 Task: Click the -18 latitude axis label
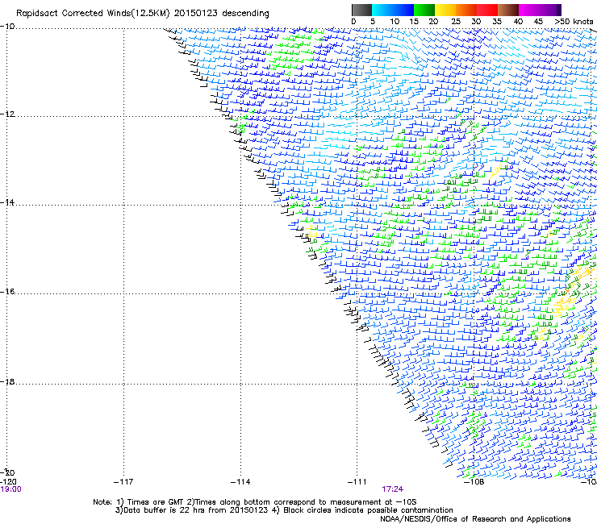click(7, 381)
